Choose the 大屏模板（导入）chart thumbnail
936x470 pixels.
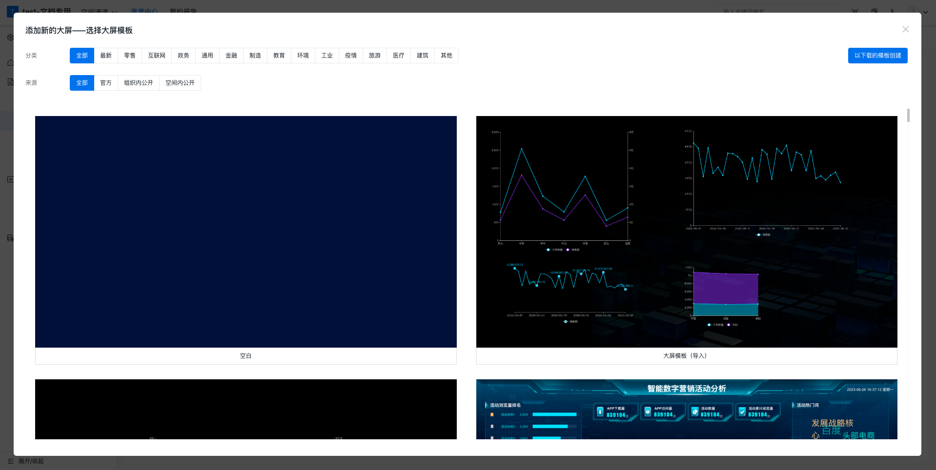point(687,232)
